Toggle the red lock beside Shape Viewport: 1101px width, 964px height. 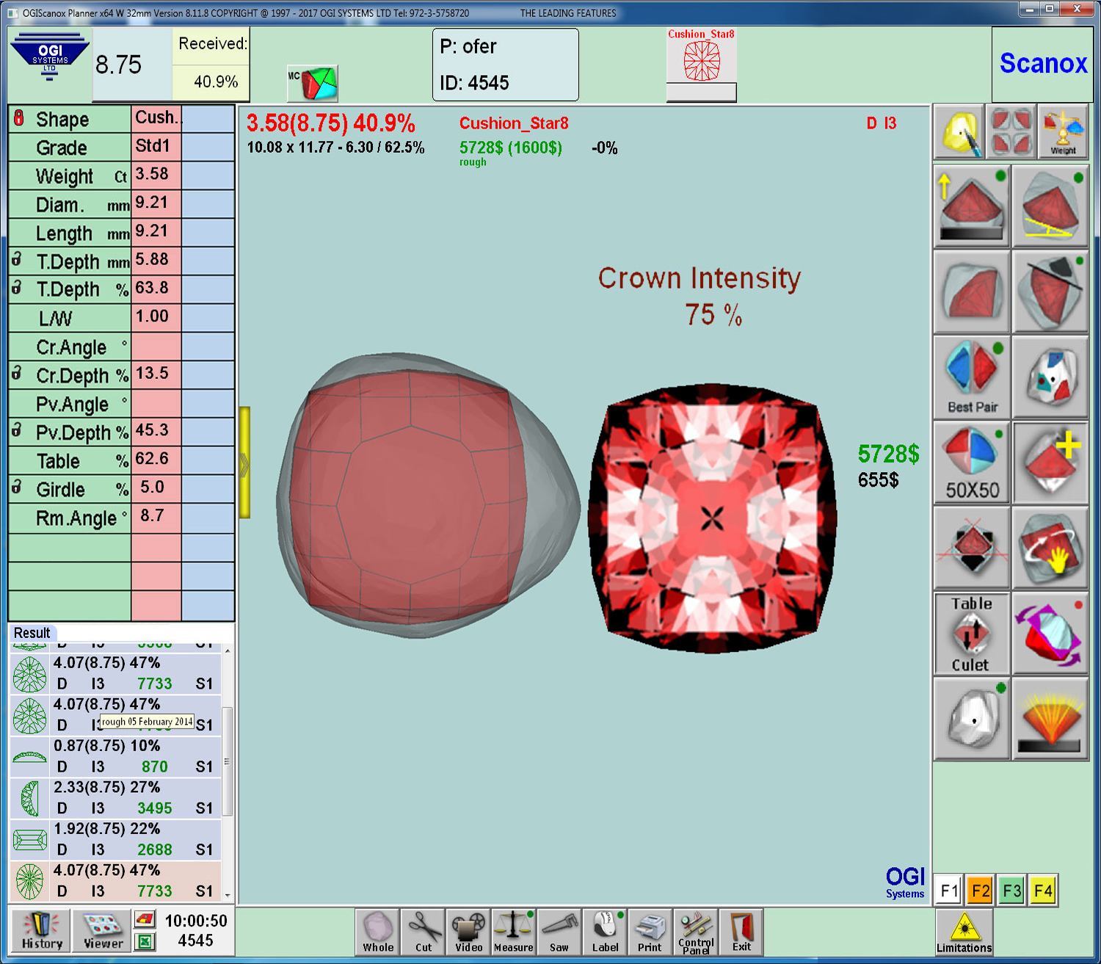pos(19,118)
